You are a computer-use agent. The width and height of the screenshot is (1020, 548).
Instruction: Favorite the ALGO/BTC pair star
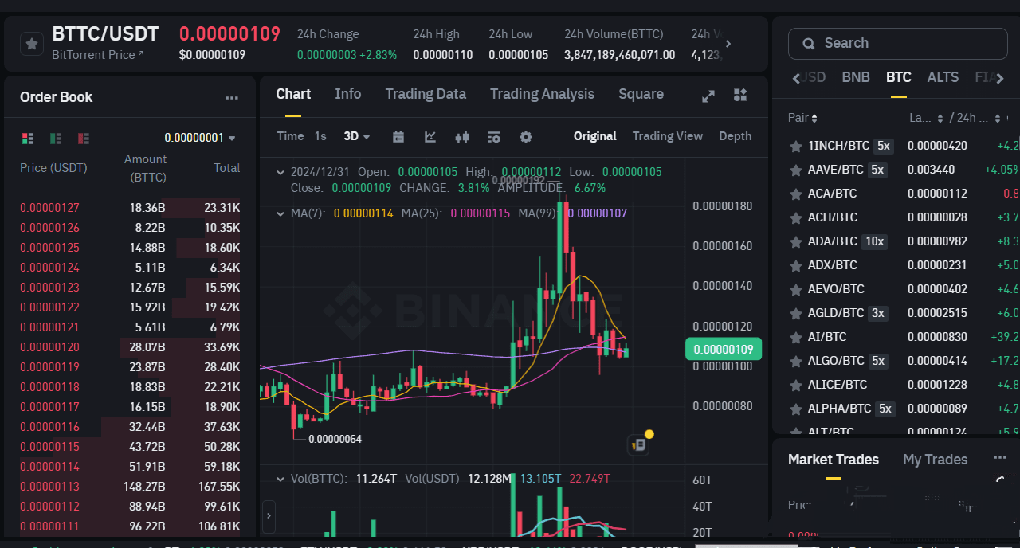(x=795, y=362)
